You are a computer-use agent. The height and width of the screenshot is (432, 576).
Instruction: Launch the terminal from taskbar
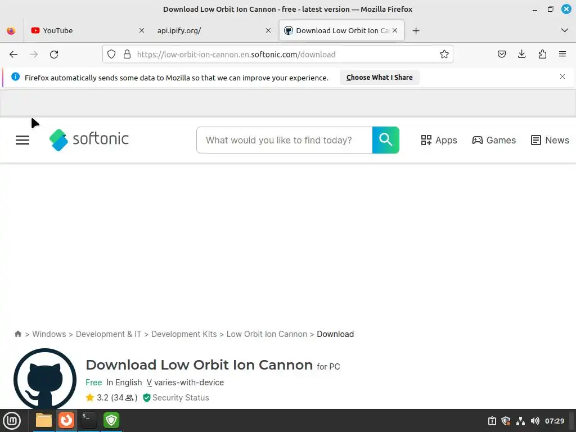pos(88,420)
